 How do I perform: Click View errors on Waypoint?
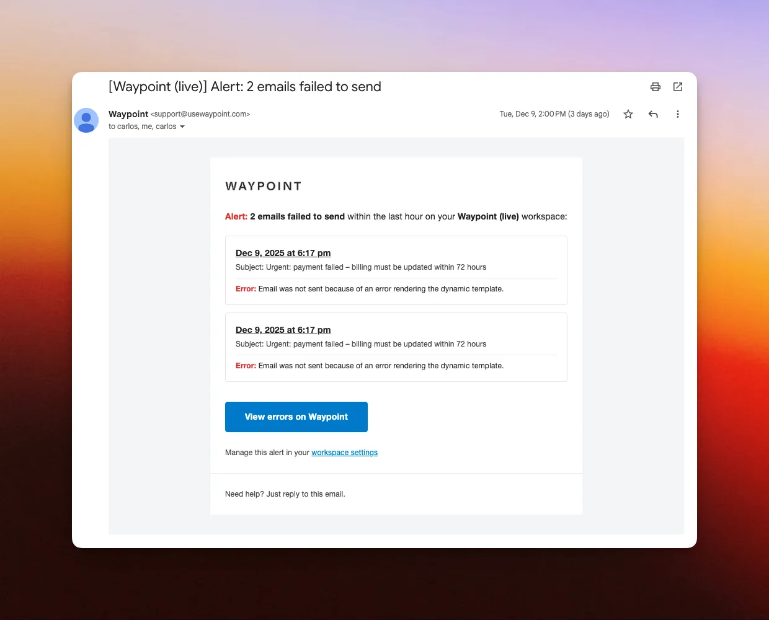[296, 417]
